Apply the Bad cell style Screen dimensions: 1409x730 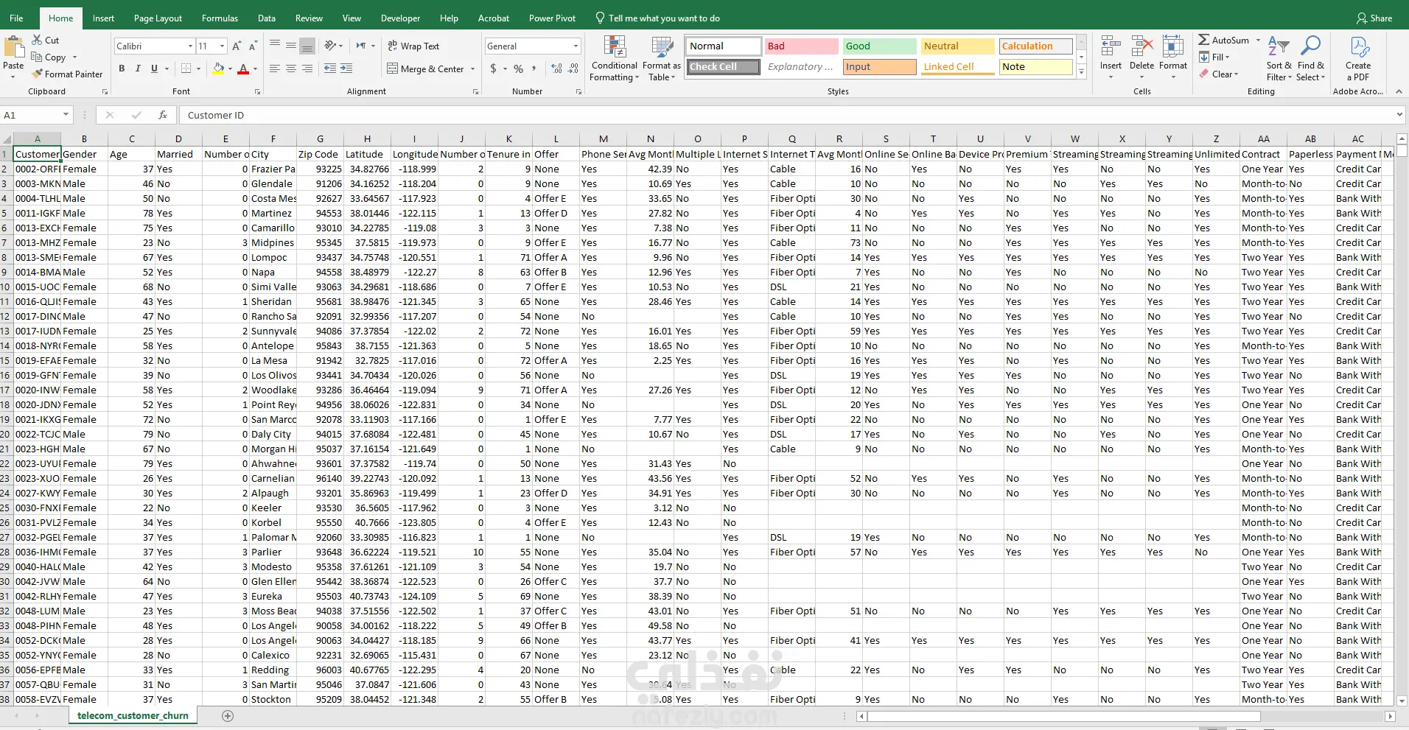pyautogui.click(x=801, y=46)
